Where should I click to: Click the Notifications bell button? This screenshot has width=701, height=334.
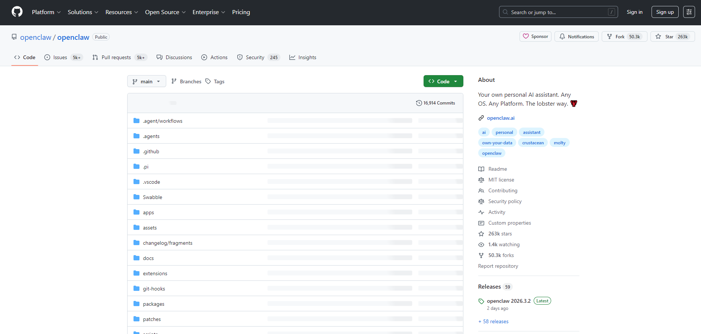[x=576, y=36]
